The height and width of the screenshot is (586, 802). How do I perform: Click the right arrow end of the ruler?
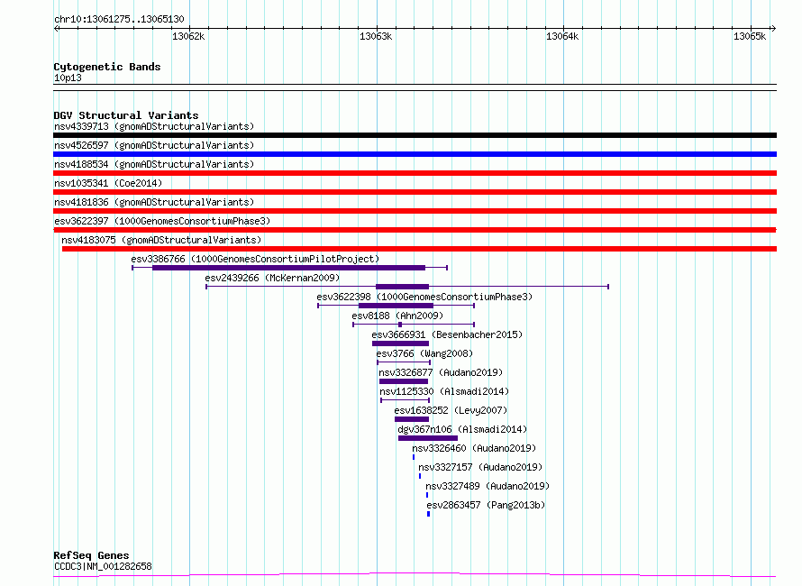[773, 29]
